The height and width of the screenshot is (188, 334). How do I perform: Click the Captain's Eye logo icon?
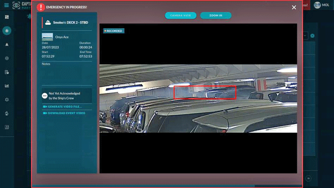[16, 5]
